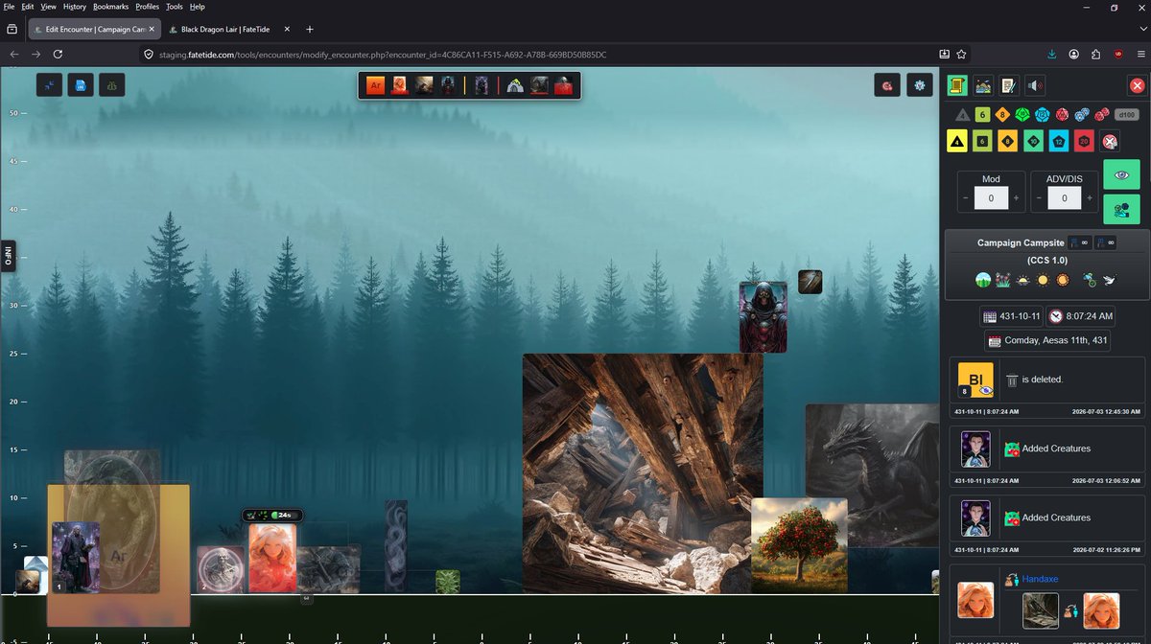
Task: Click the meadow terrain icon under Campaign Campsite
Action: pyautogui.click(x=982, y=280)
